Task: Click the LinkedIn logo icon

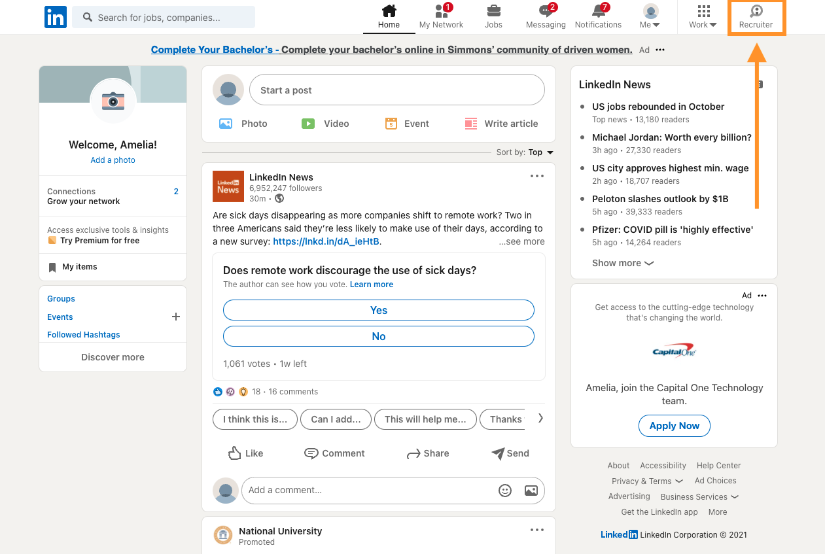Action: [x=56, y=17]
